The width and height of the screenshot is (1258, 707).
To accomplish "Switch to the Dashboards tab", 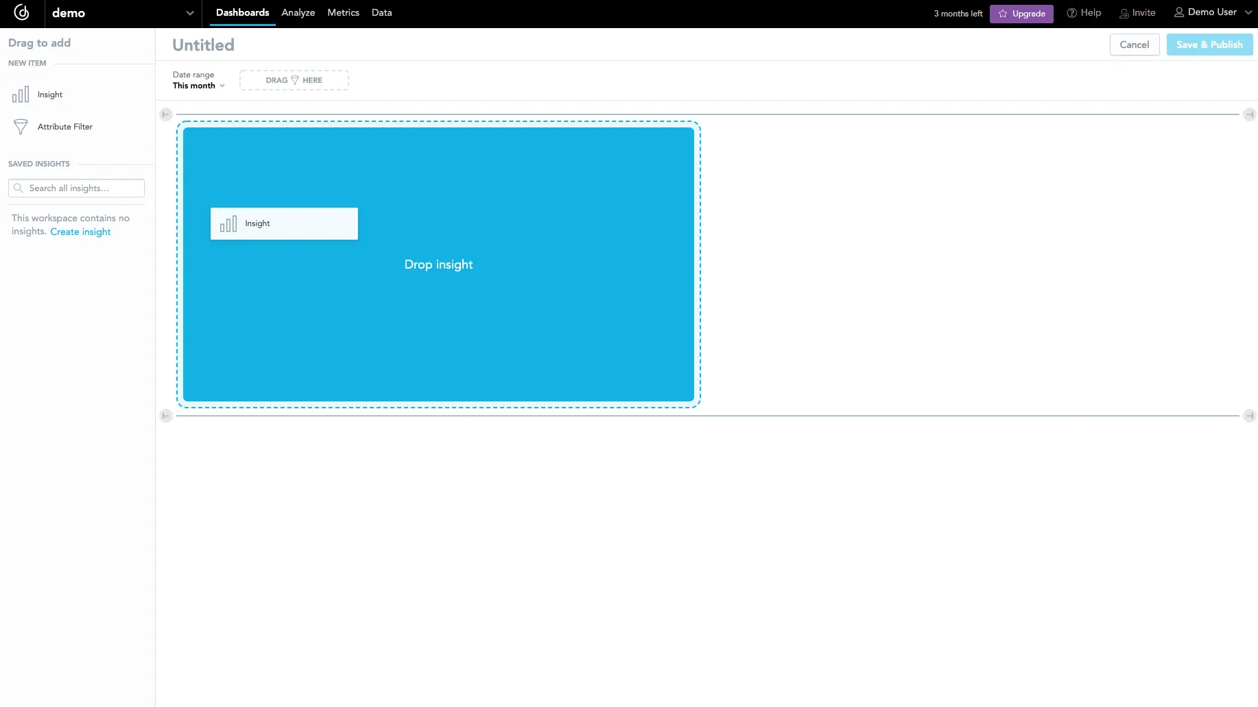I will coord(242,13).
